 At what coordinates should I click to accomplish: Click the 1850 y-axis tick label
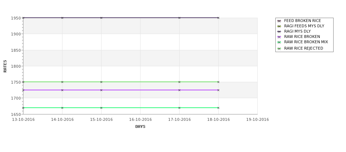pyautogui.click(x=16, y=50)
